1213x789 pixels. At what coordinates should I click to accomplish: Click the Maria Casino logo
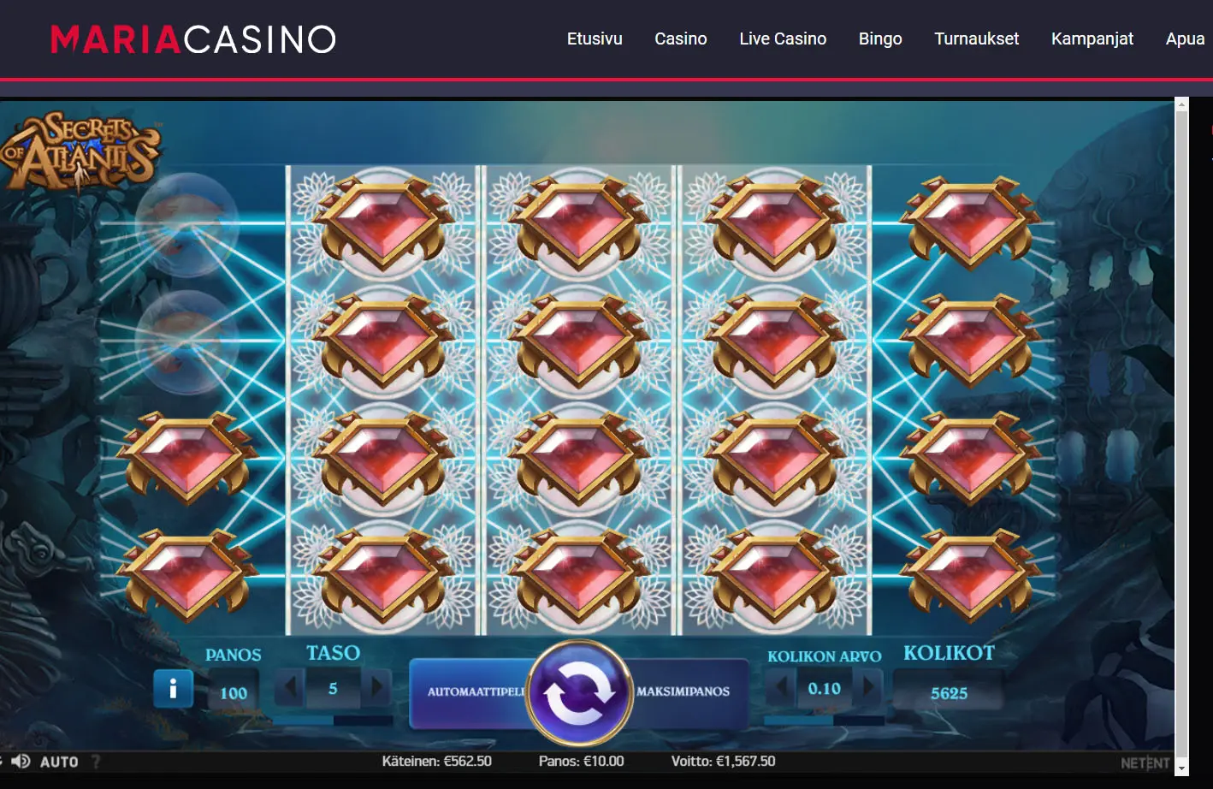pos(193,39)
